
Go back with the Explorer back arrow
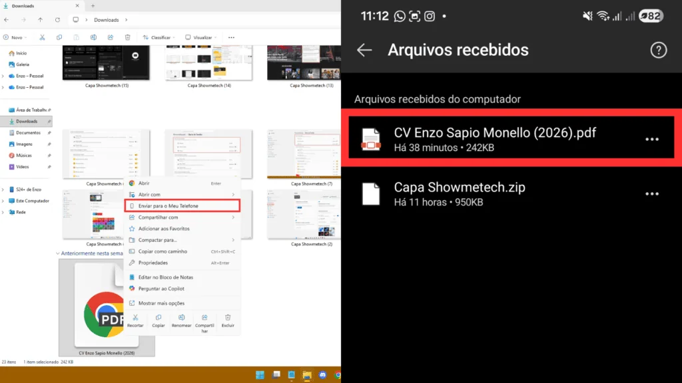click(x=6, y=20)
